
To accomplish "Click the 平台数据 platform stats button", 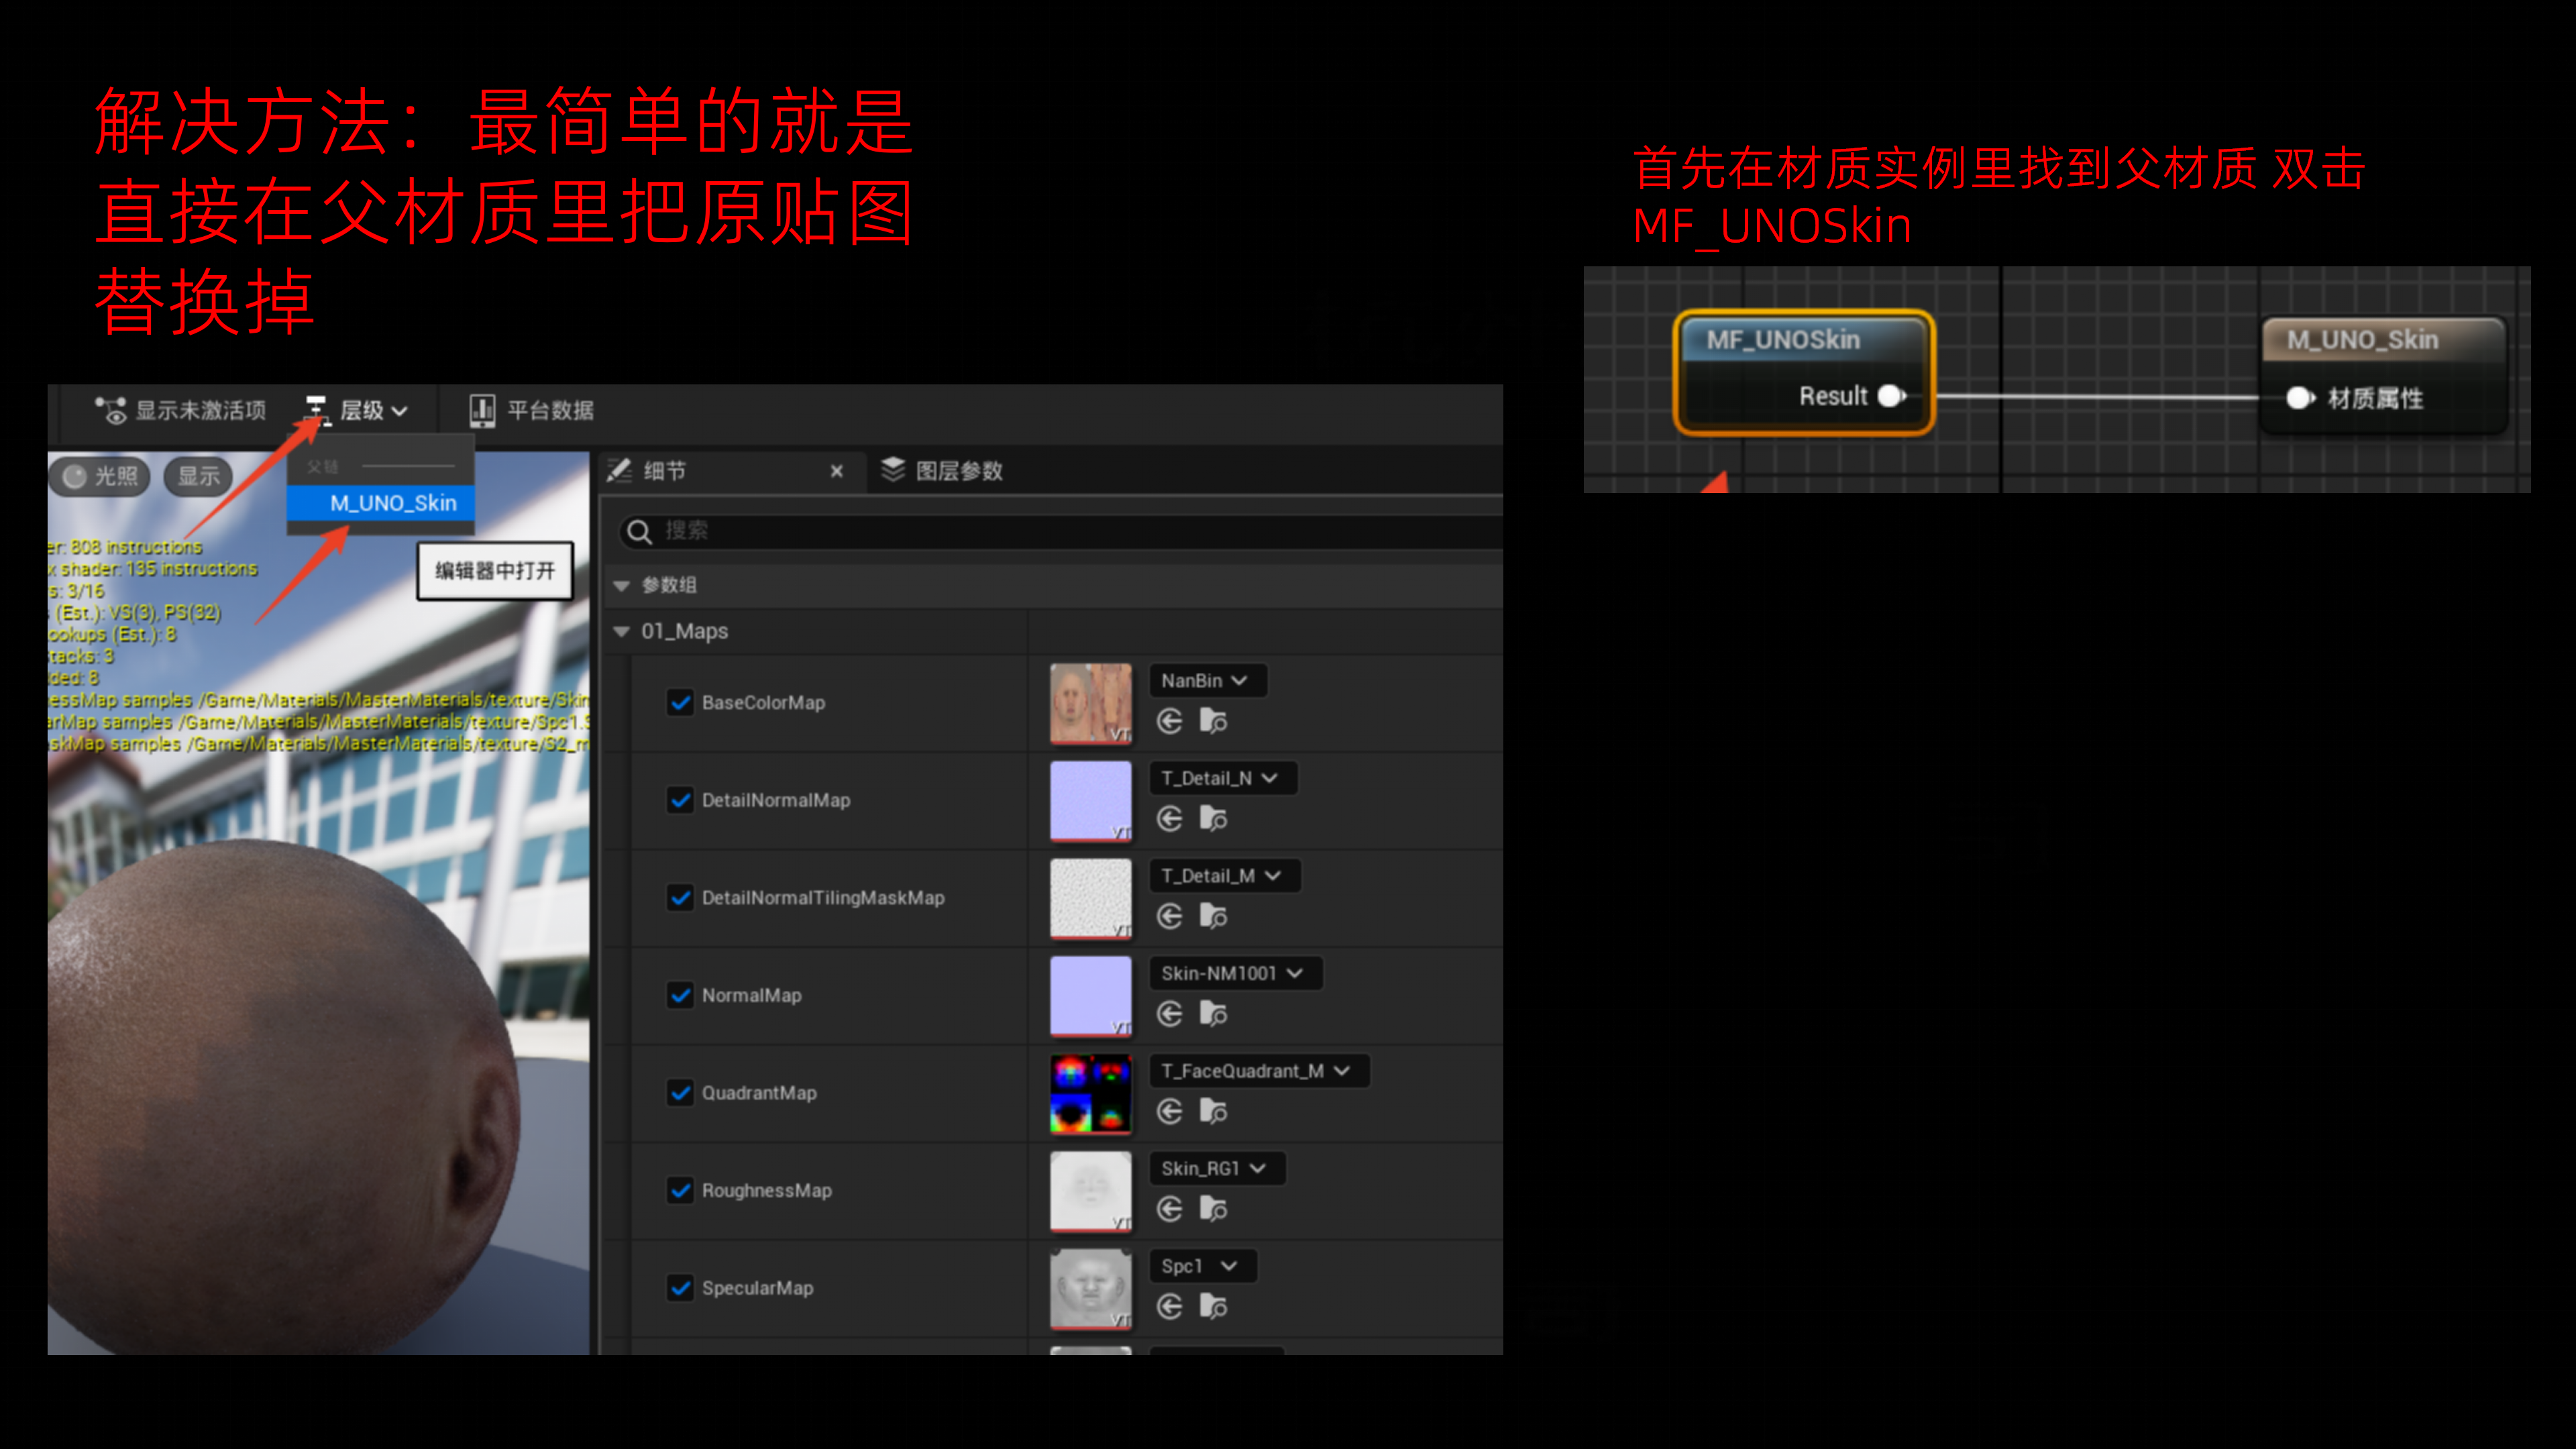I will coord(532,410).
